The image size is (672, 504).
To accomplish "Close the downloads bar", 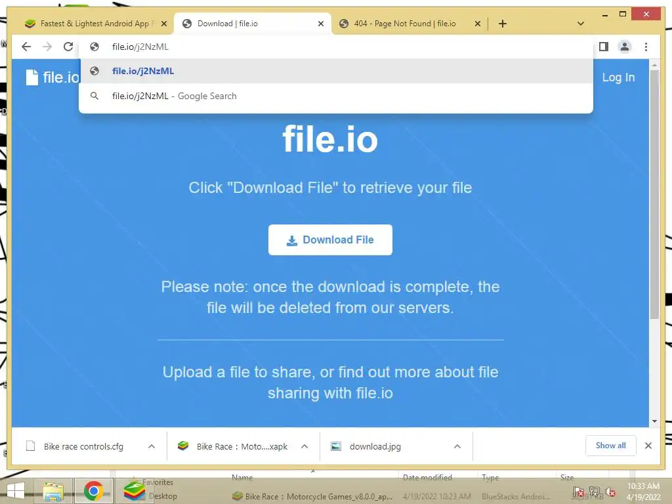I will tap(648, 446).
